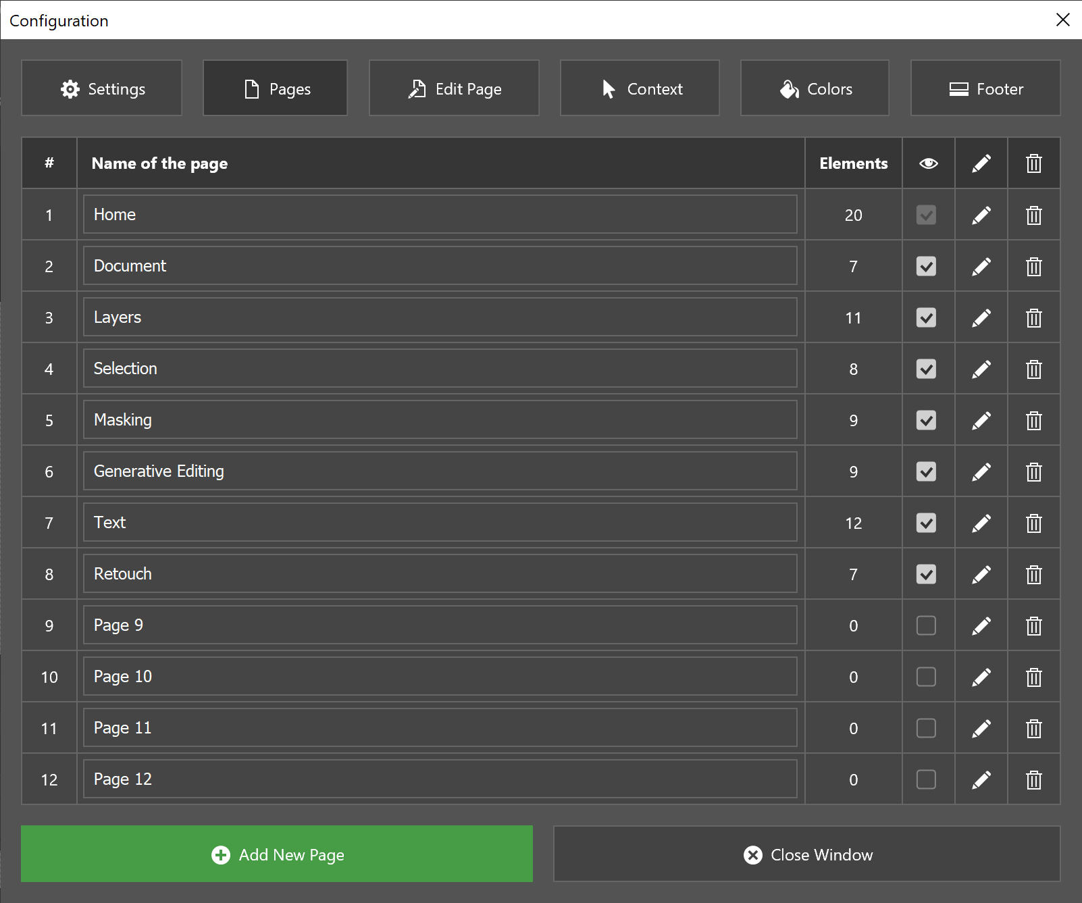Click the Add New Page button
The height and width of the screenshot is (903, 1082).
coord(277,854)
